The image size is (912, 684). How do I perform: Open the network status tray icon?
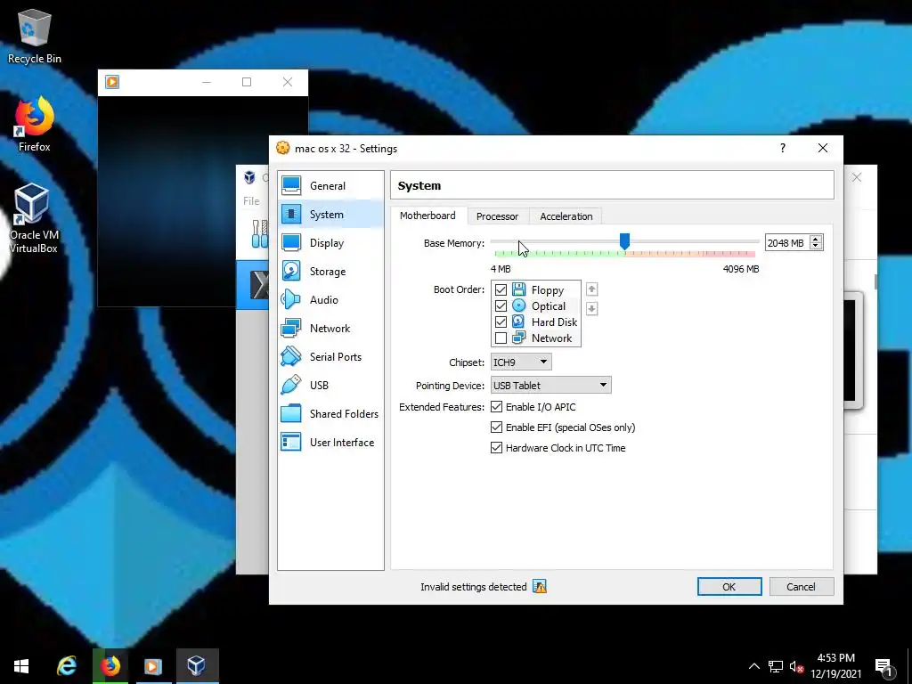776,666
